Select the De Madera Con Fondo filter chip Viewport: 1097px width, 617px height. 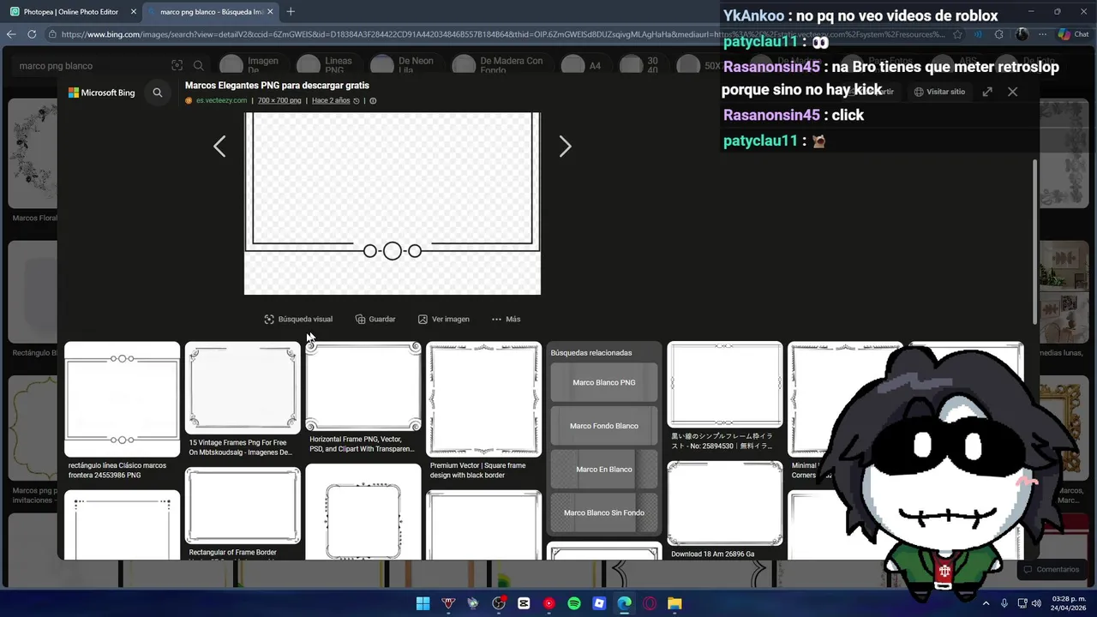tap(499, 66)
